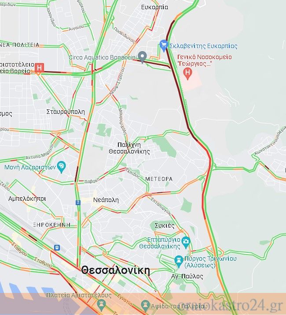The height and width of the screenshot is (315, 286).
Task: Select the Γενικό Νοσοκομείο Γεώργιος hospital marker
Action: click(x=187, y=73)
